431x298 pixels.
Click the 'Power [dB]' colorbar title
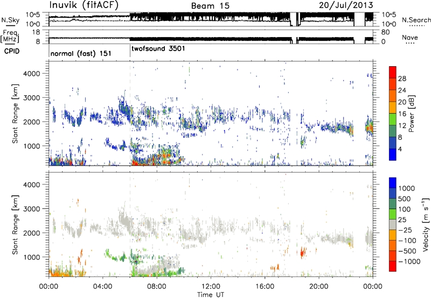(x=411, y=113)
